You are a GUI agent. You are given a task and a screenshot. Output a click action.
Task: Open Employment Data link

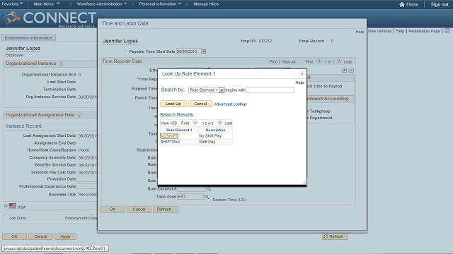[x=81, y=218]
